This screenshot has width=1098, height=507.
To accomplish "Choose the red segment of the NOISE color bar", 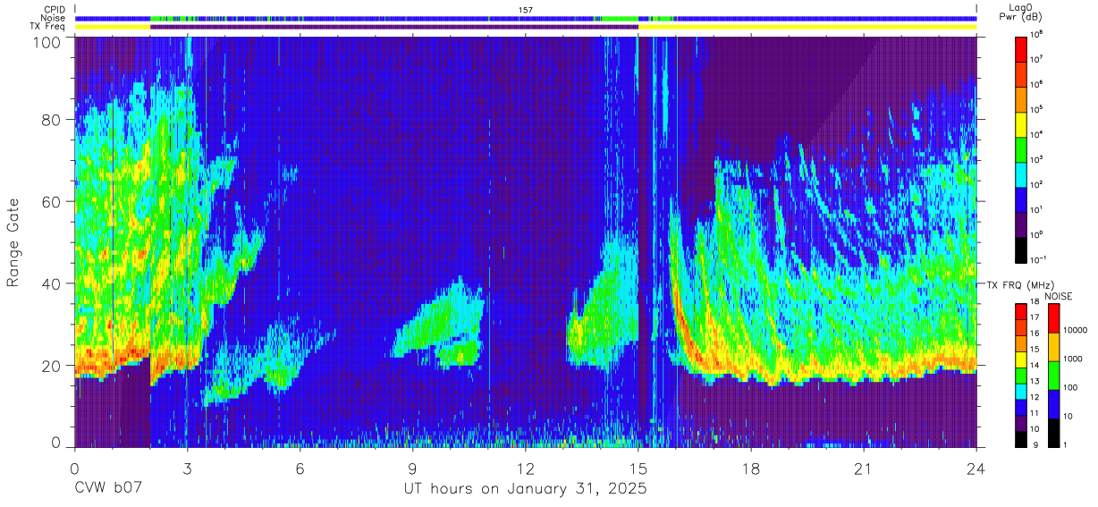I will 1054,317.
